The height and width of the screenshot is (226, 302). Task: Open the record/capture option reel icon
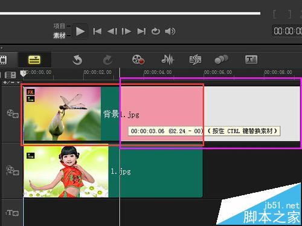tap(138, 60)
